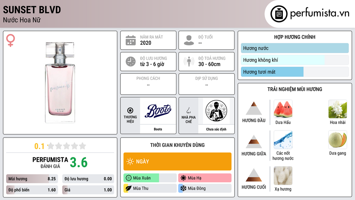355x200 pixels.
Task: Select the Mùa Xuân season bar
Action: (x=150, y=178)
